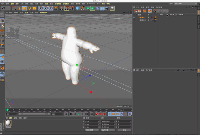
Task: Toggle the magnet snap icon
Action: (x=2, y=68)
